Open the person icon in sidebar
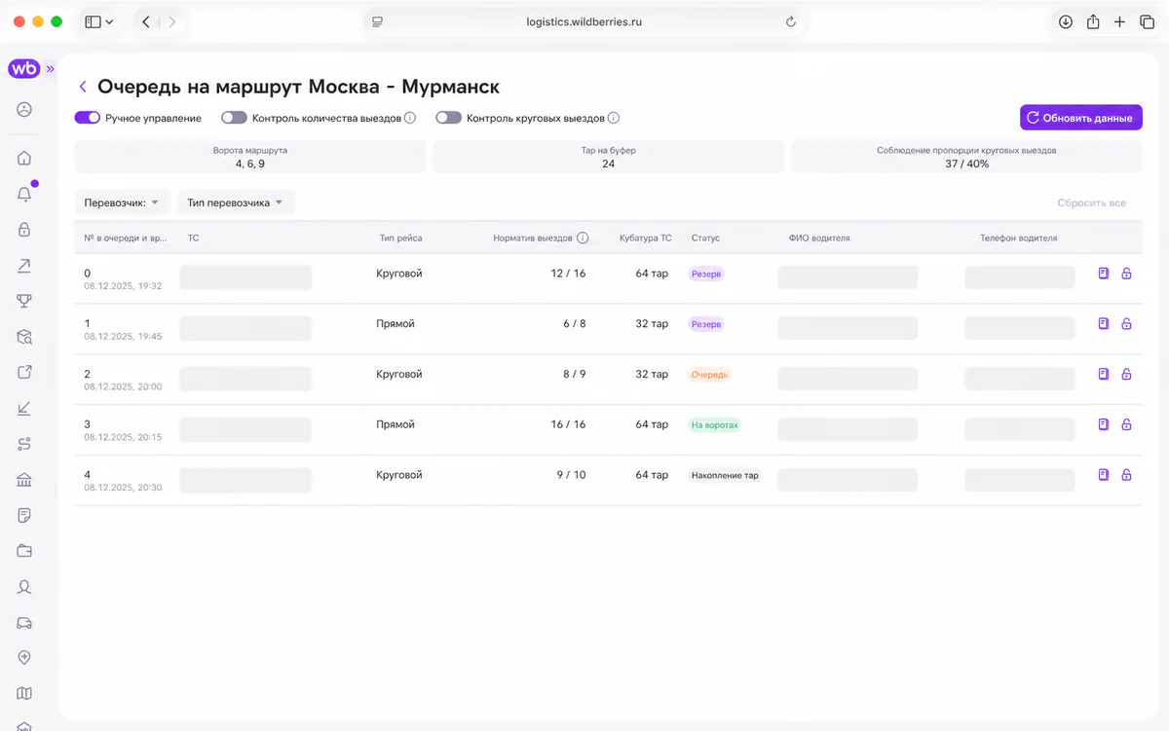This screenshot has width=1169, height=731. (24, 587)
